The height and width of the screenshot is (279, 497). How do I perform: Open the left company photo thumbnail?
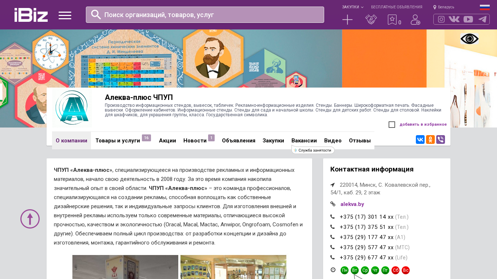125,267
